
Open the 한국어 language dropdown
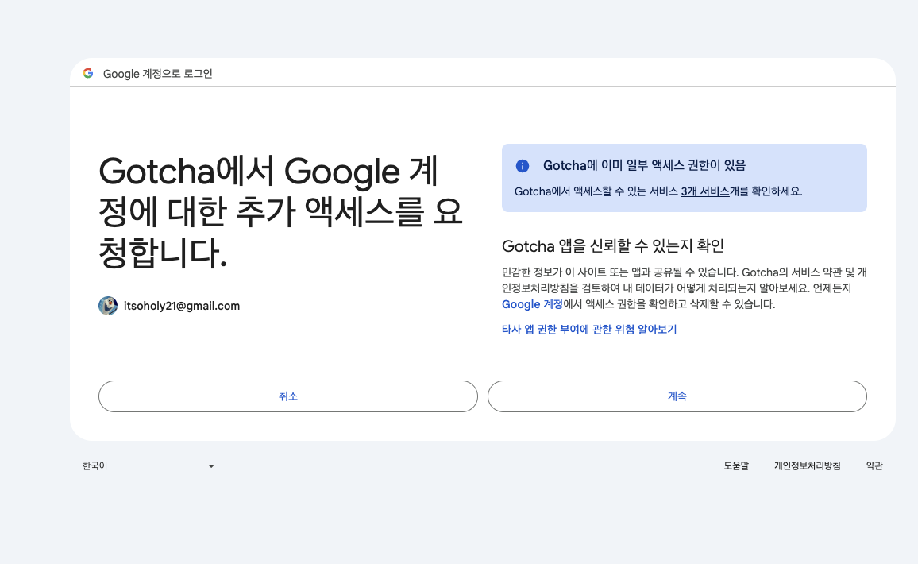coord(148,466)
